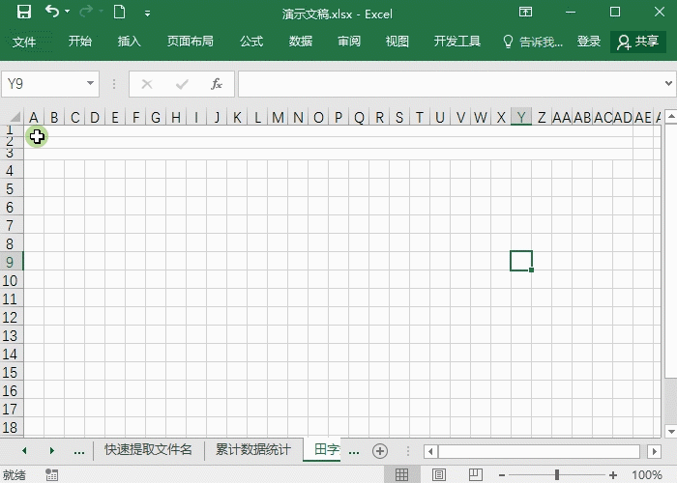Viewport: 677px width, 483px height.
Task: Click the vertical scrollbar up arrow
Action: (671, 116)
